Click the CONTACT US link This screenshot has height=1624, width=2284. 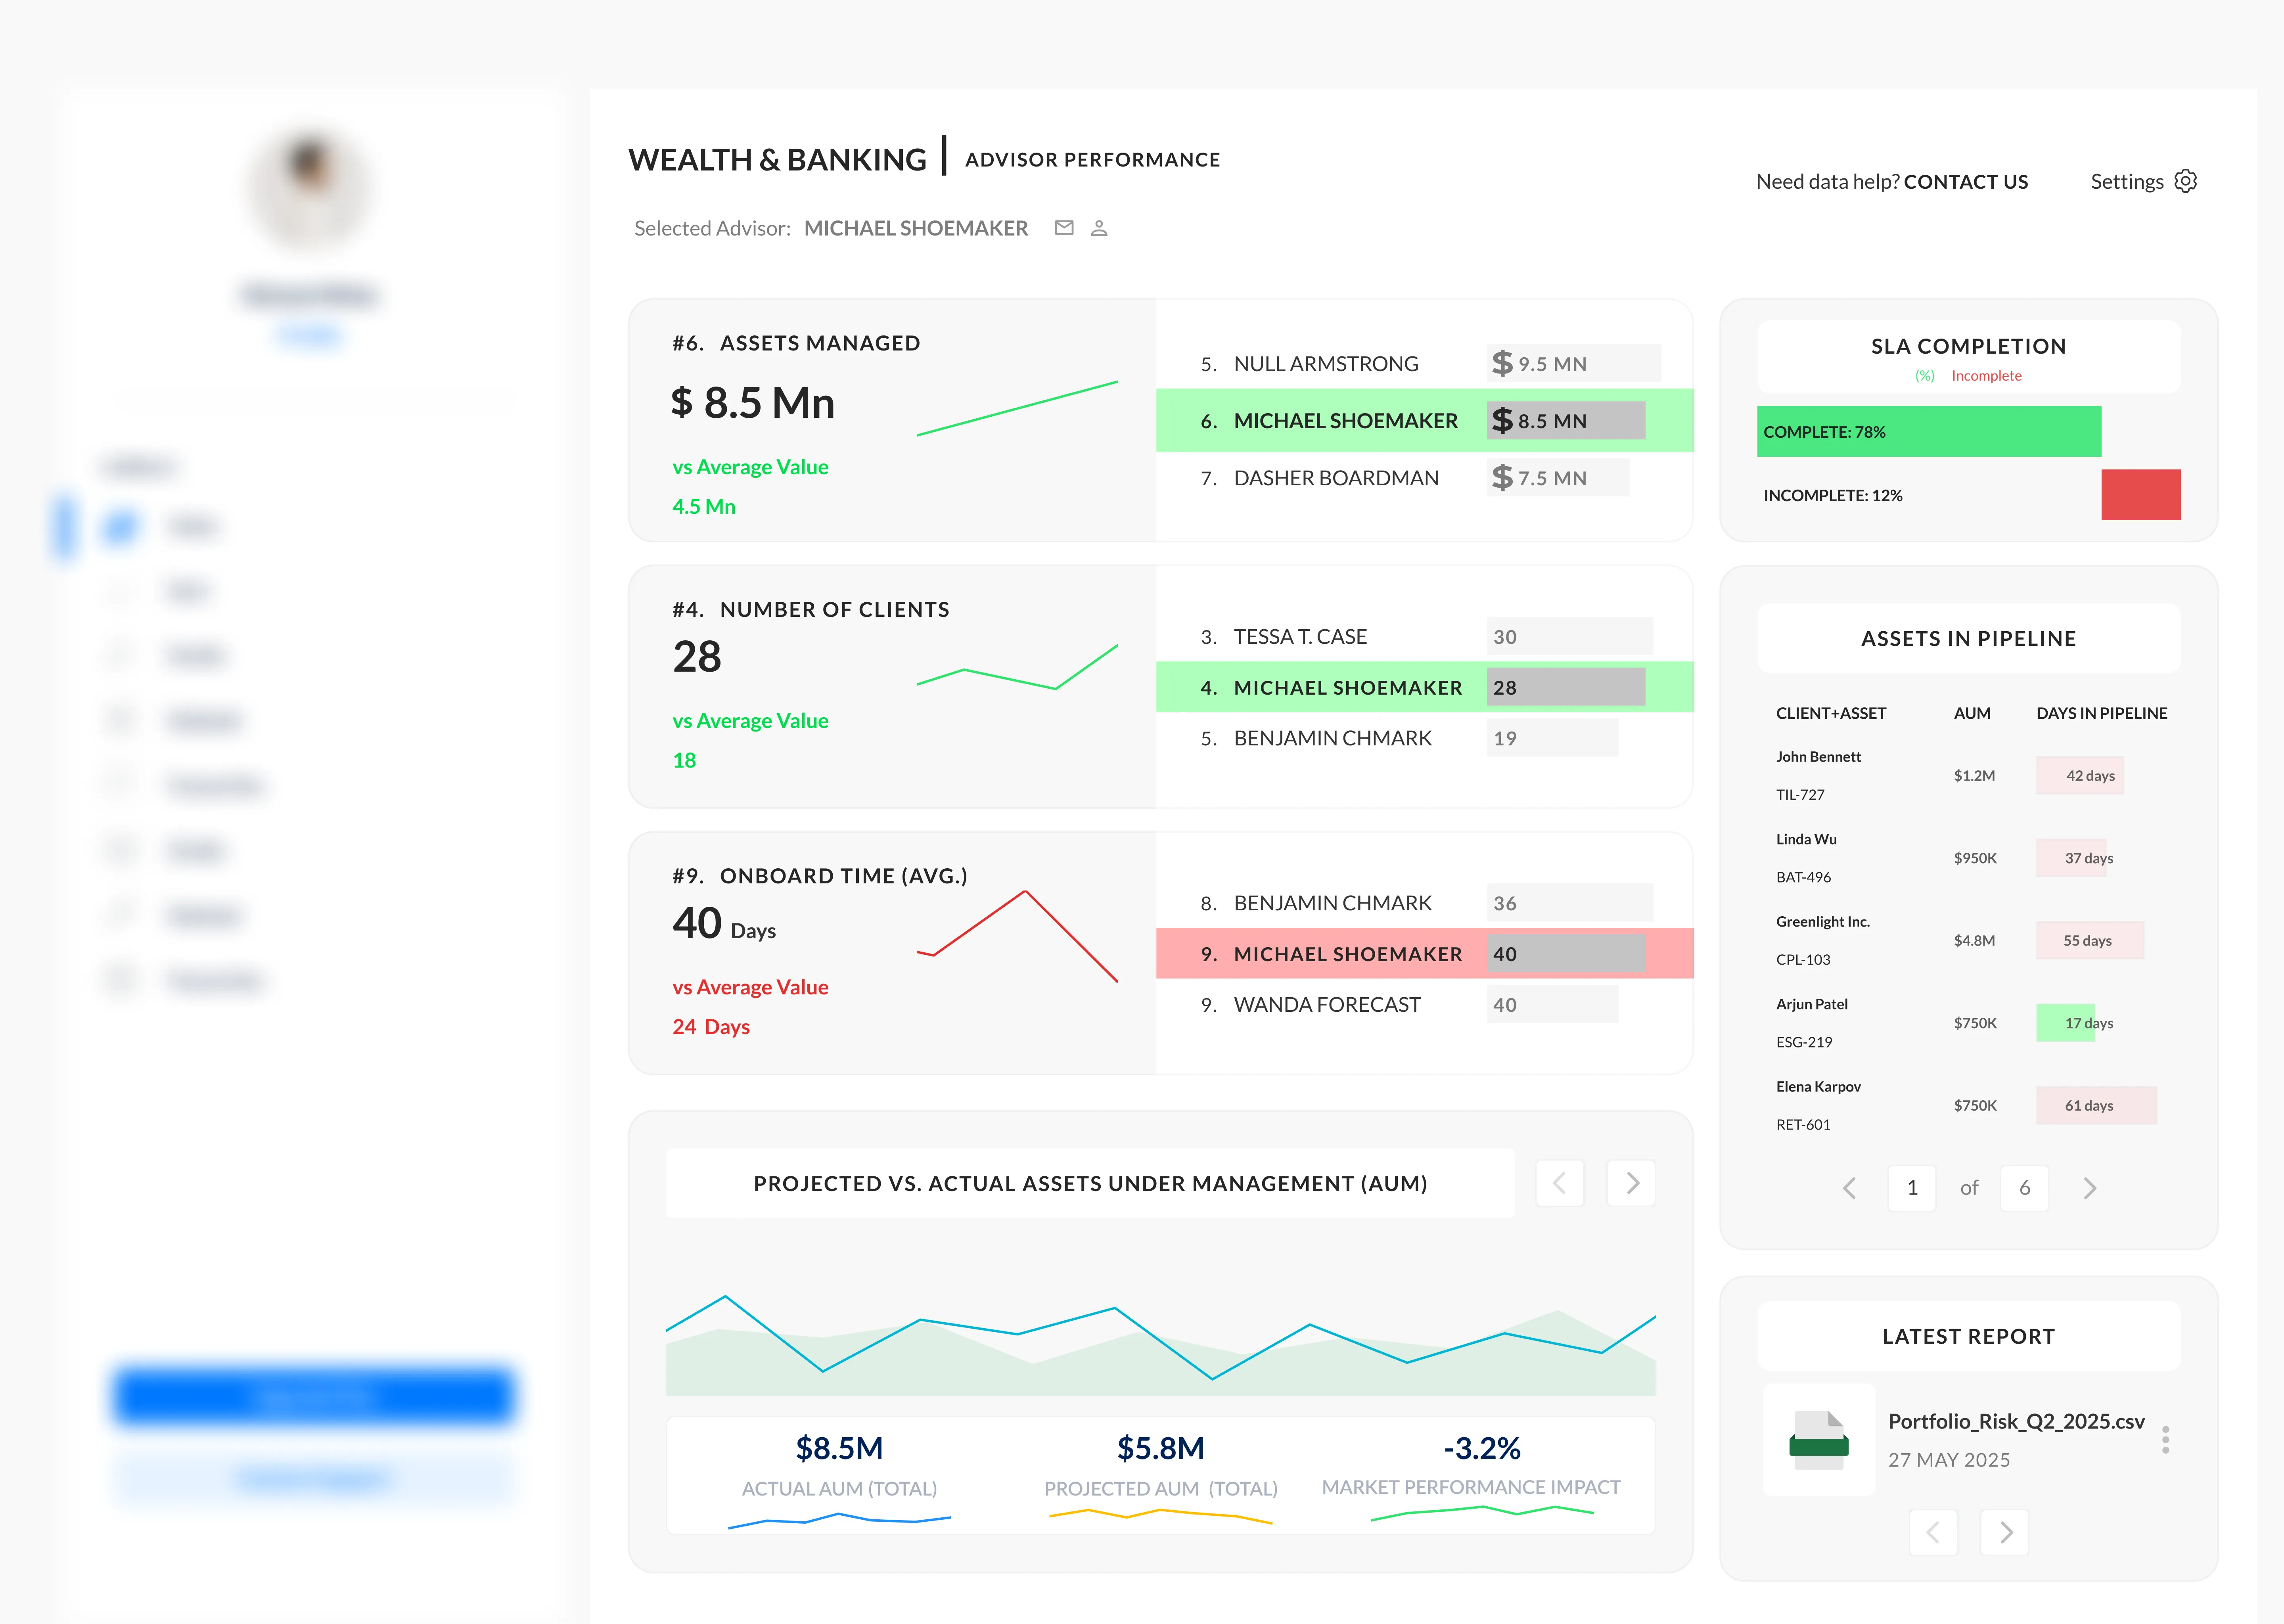pyautogui.click(x=1965, y=182)
